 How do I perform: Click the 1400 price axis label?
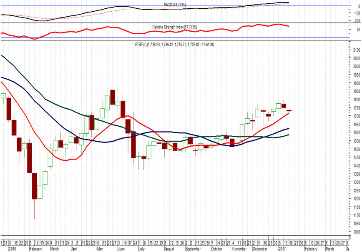[357, 166]
